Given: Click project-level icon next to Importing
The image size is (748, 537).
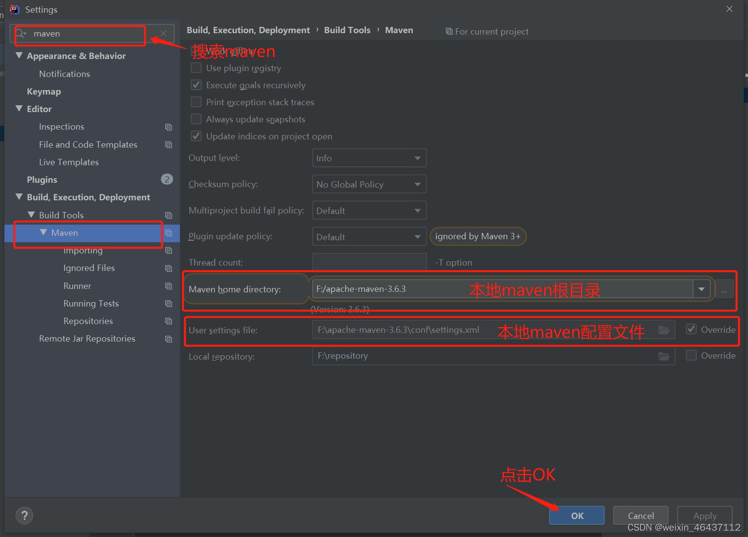Looking at the screenshot, I should (x=169, y=250).
